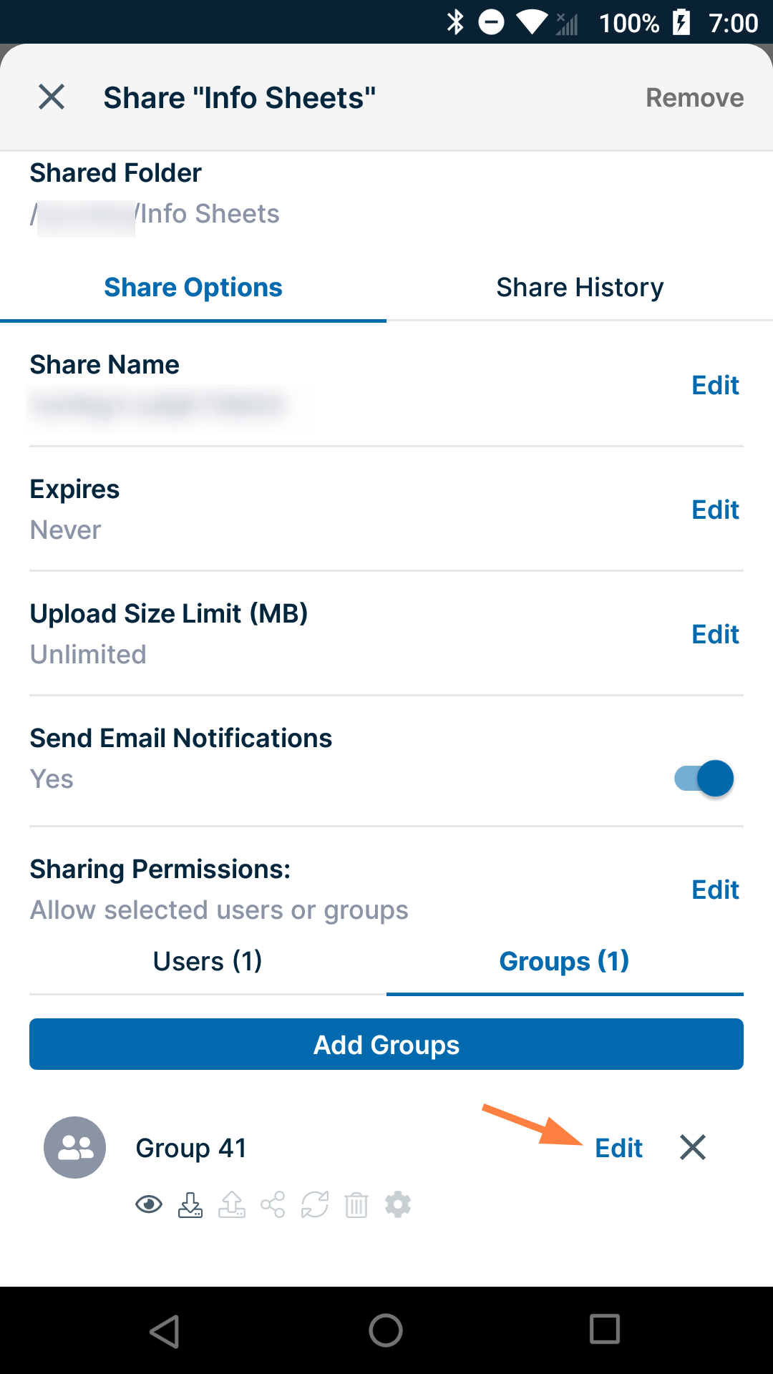Toggle view permission eye icon for Group 41
The height and width of the screenshot is (1374, 773).
click(x=149, y=1204)
